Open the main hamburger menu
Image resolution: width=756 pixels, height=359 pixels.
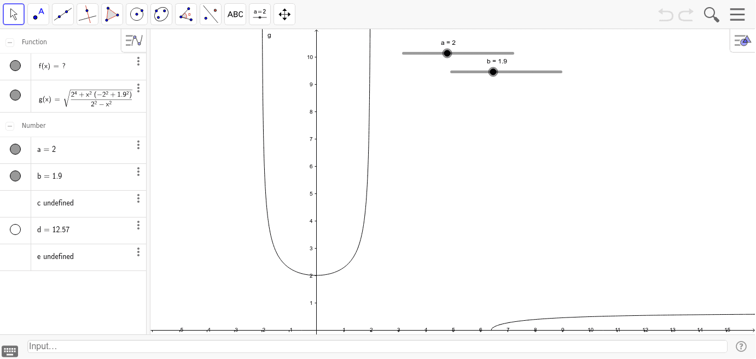tap(737, 14)
